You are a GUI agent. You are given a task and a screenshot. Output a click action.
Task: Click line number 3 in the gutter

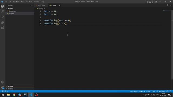point(40,17)
